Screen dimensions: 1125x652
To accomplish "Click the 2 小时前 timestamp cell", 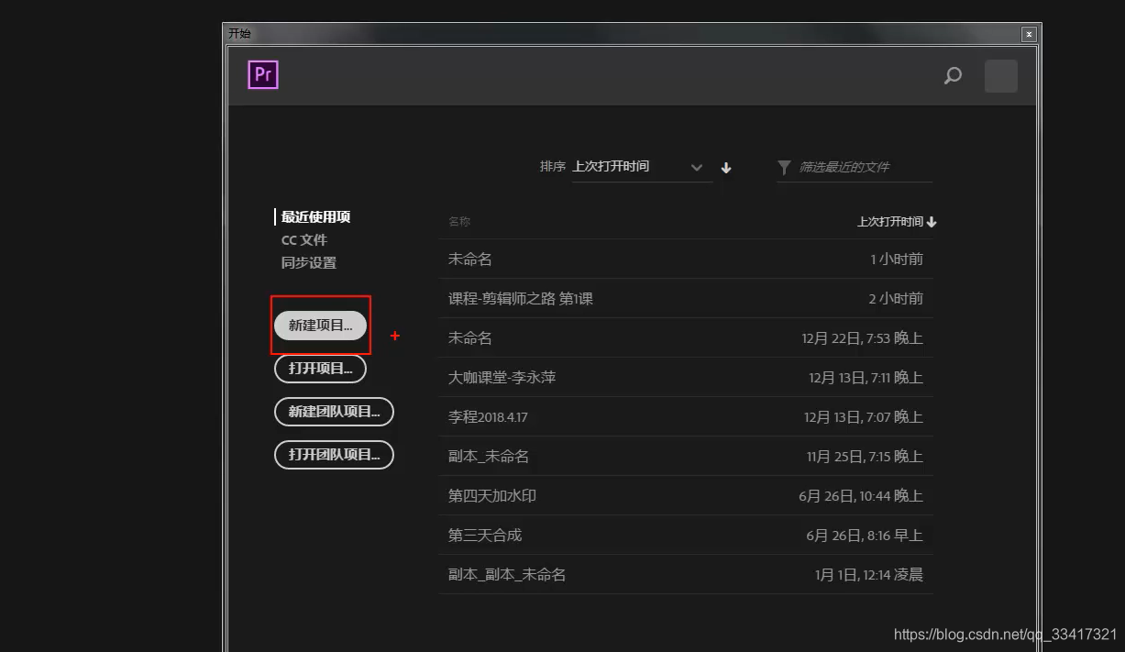I will tap(896, 299).
